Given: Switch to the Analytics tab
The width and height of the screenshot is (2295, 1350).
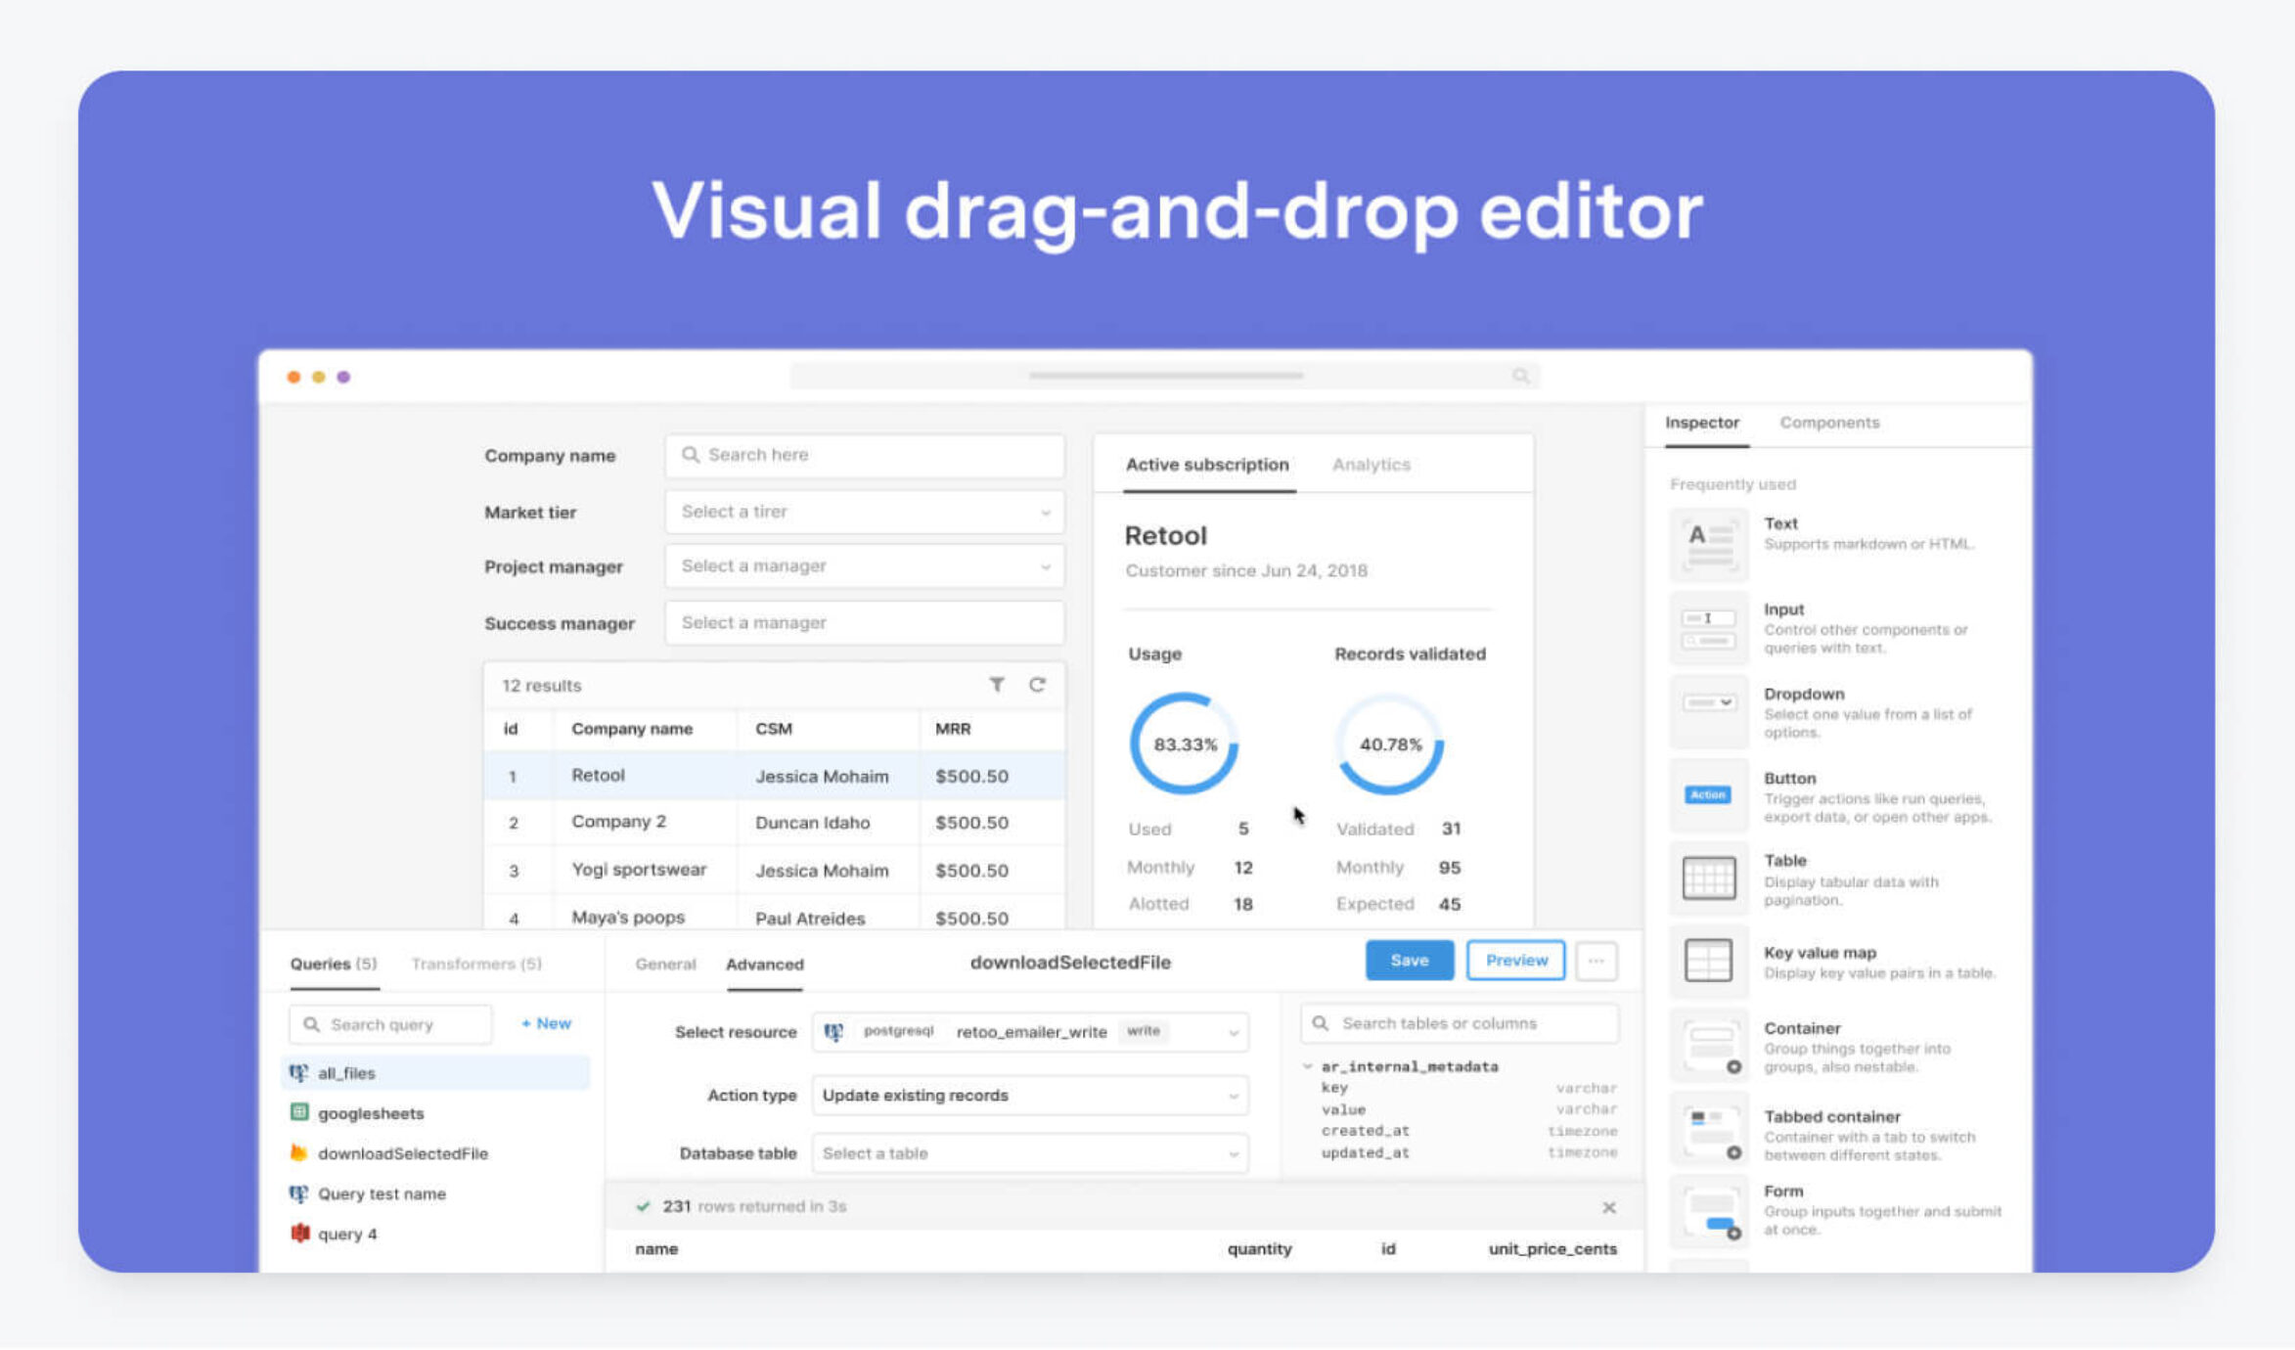Looking at the screenshot, I should (x=1371, y=465).
